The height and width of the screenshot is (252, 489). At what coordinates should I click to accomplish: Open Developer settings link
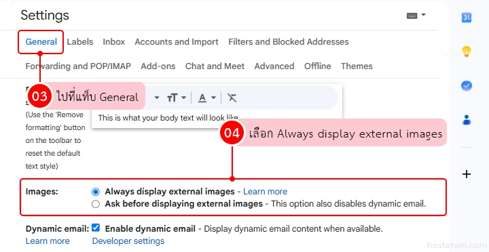click(x=128, y=241)
